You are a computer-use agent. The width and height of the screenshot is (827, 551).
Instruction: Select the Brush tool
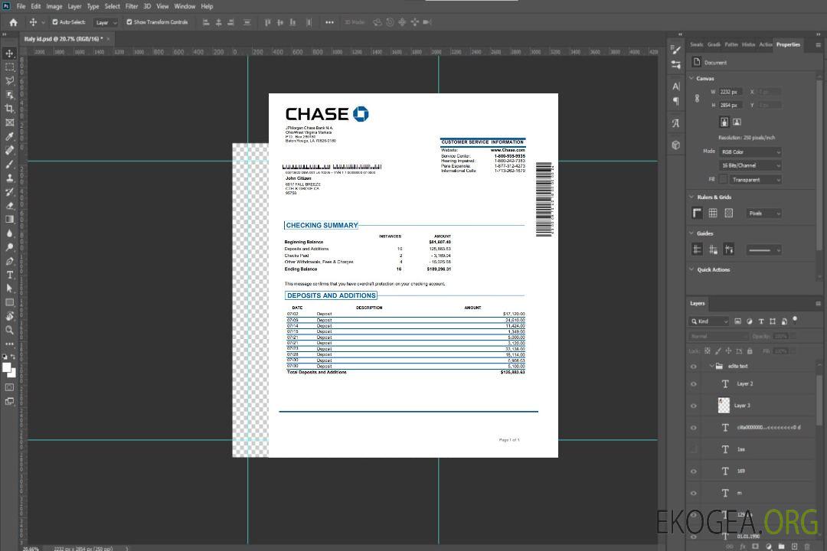[x=9, y=164]
